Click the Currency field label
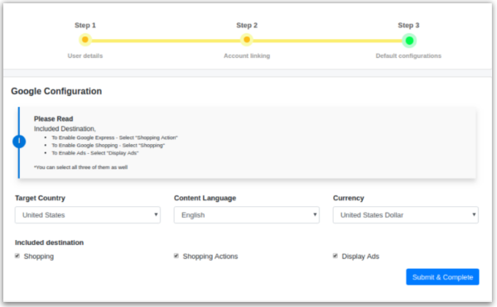 [x=349, y=198]
